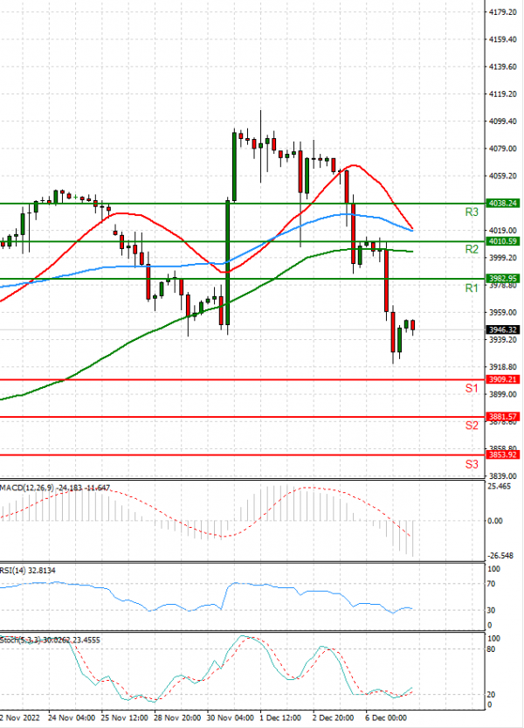The height and width of the screenshot is (728, 524).
Task: Select the S3 support level label
Action: tap(472, 464)
